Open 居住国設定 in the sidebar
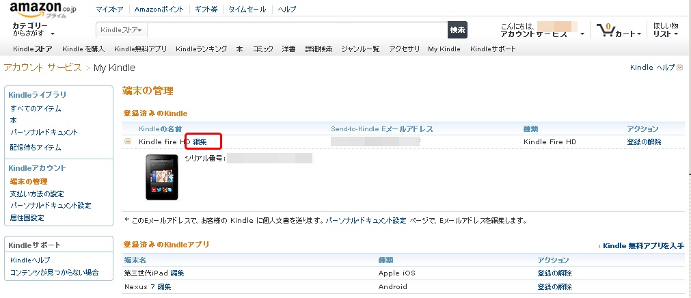The height and width of the screenshot is (298, 691). click(x=27, y=218)
